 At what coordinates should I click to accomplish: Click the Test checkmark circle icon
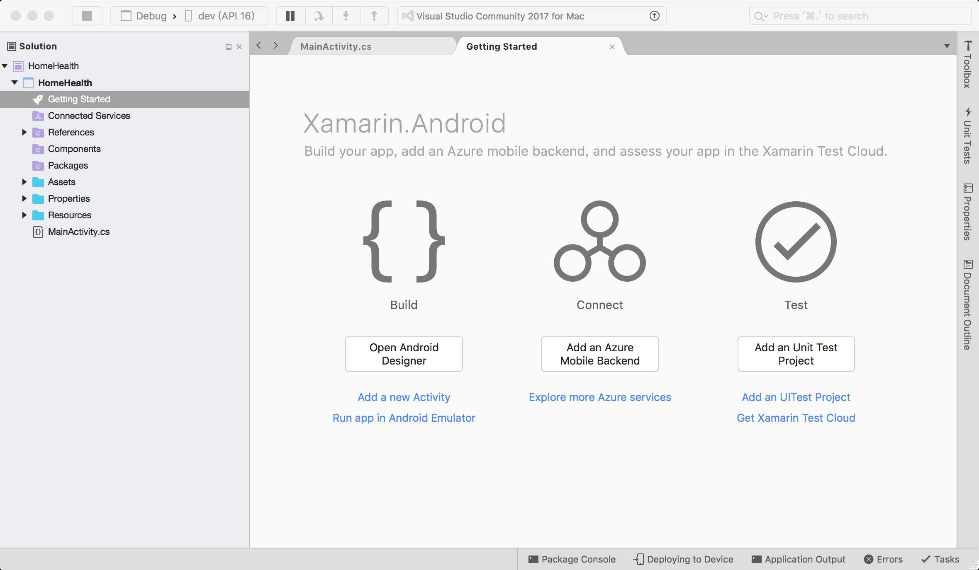[x=796, y=242]
